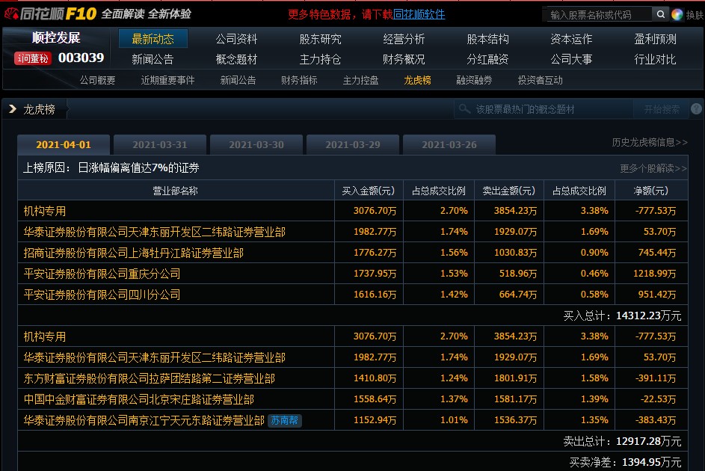The image size is (705, 471).
Task: Open the 资本运作 menu
Action: point(571,39)
